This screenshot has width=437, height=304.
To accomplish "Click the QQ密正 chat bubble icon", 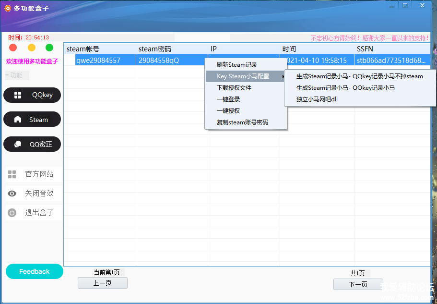I will tap(18, 144).
